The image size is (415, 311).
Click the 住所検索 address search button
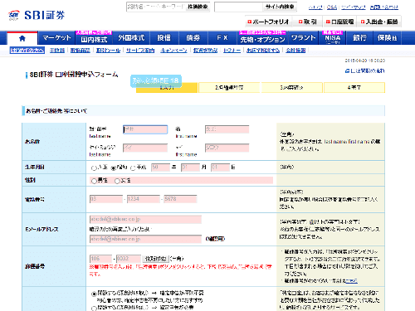(x=156, y=259)
